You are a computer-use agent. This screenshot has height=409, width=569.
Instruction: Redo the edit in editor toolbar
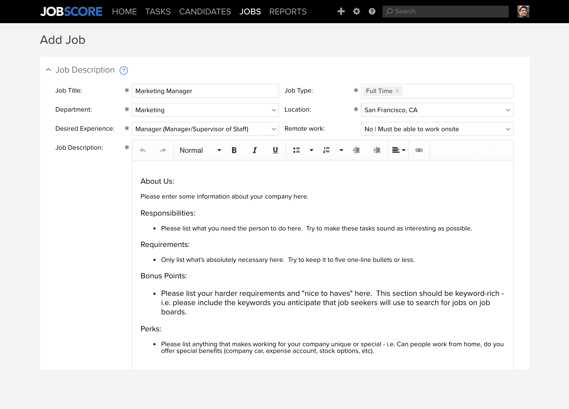163,150
